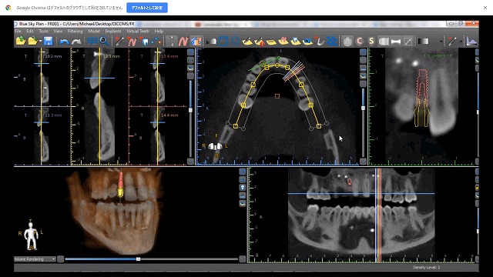
Task: Open the File menu
Action: point(18,31)
